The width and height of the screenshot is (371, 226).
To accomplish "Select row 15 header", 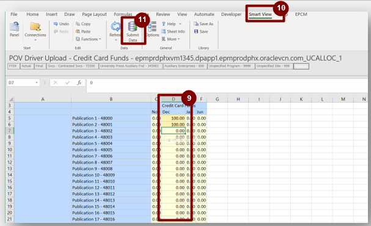I will pyautogui.click(x=10, y=181).
